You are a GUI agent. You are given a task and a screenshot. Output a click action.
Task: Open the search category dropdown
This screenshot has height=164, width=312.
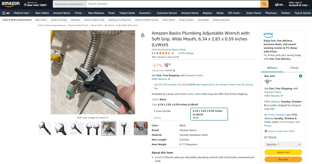point(70,4)
